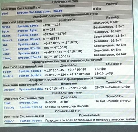Image resolution: width=138 pixels, height=132 pixels.
Task: Open the System.Int32 link
Action: pos(28,44)
